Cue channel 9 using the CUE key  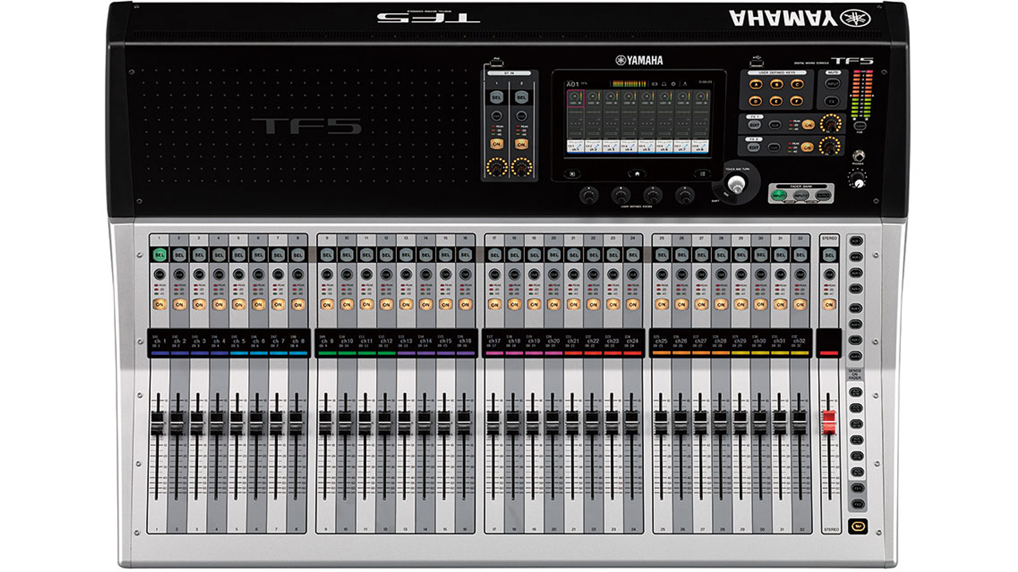(x=327, y=275)
